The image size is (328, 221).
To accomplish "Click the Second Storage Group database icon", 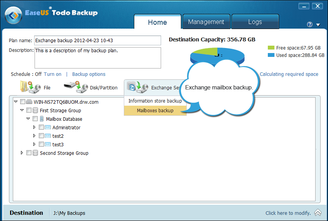I will [35, 153].
